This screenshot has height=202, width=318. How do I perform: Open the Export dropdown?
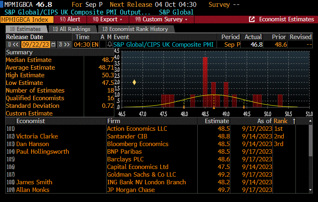coord(107,19)
